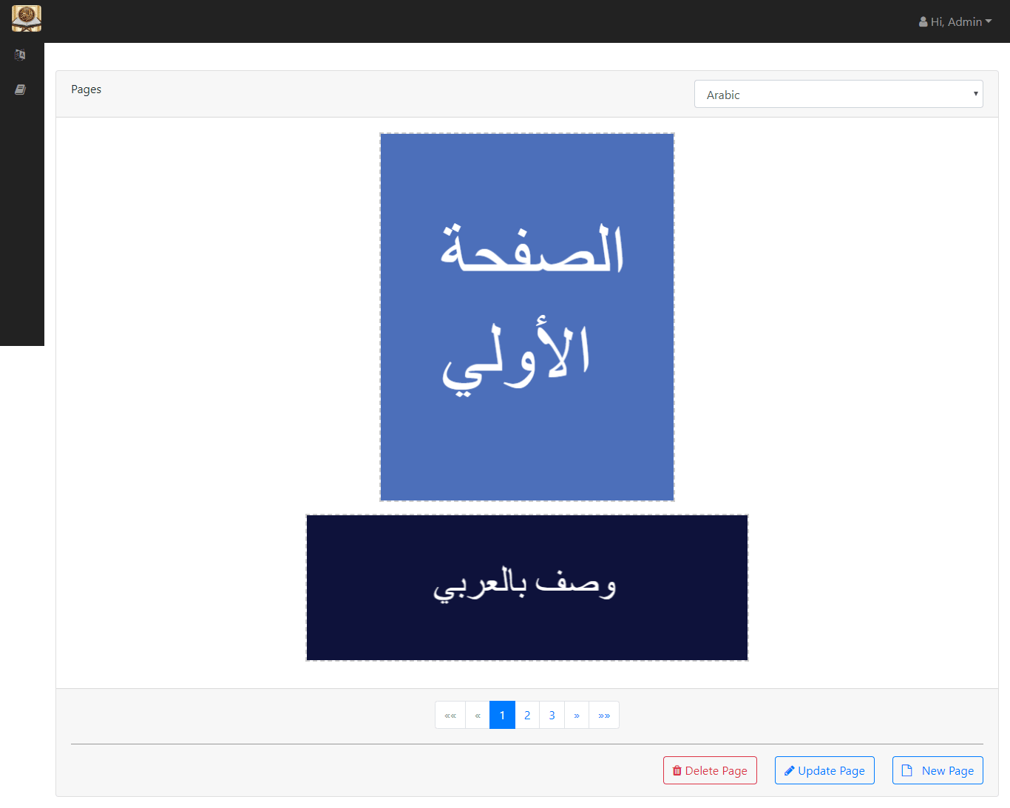Go to previous page with « button

tap(478, 715)
